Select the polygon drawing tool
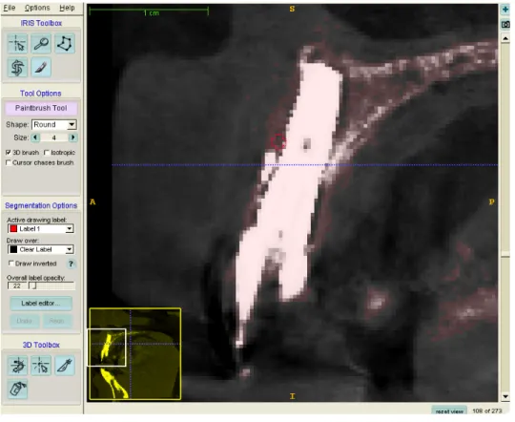This screenshot has width=515, height=422. click(x=65, y=43)
